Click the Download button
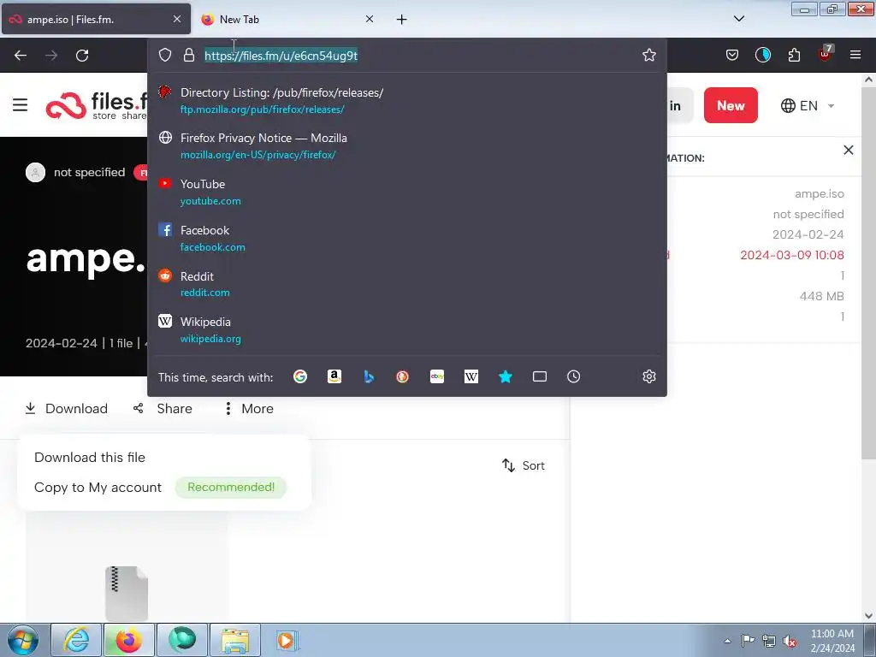The width and height of the screenshot is (876, 657). (67, 408)
